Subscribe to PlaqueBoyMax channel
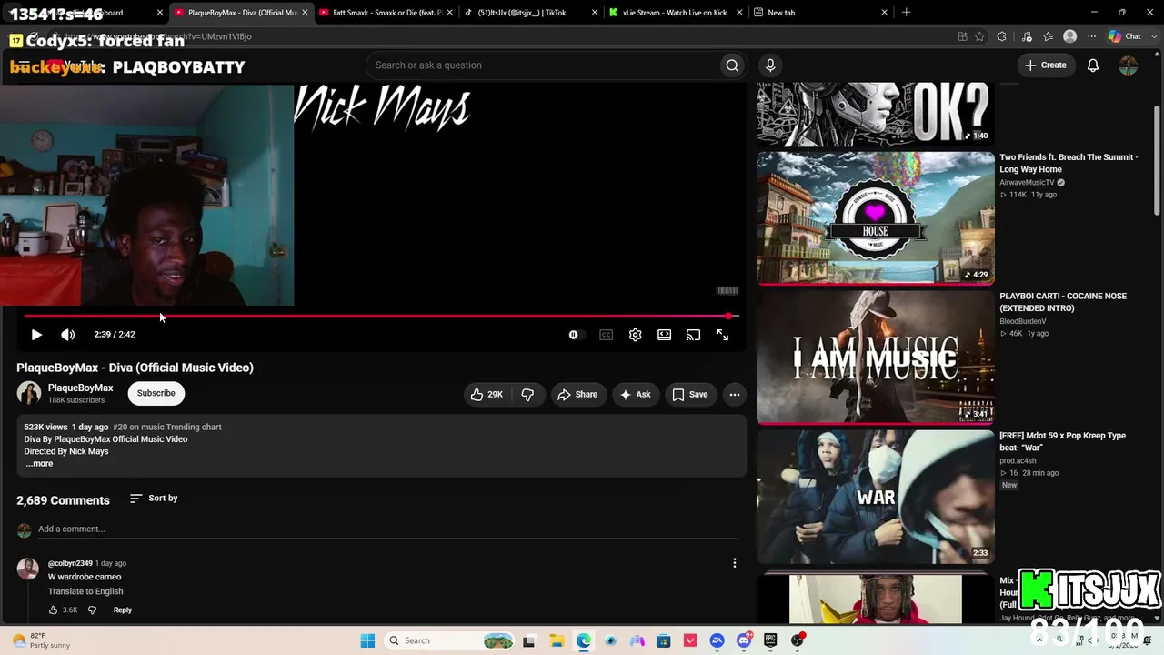1164x655 pixels. tap(156, 393)
